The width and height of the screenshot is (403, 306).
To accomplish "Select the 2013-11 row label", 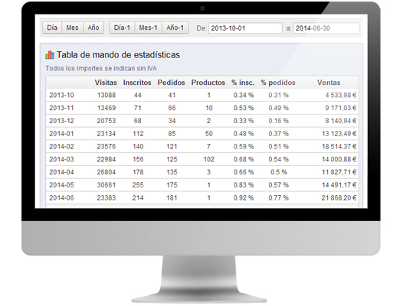I will (x=61, y=108).
